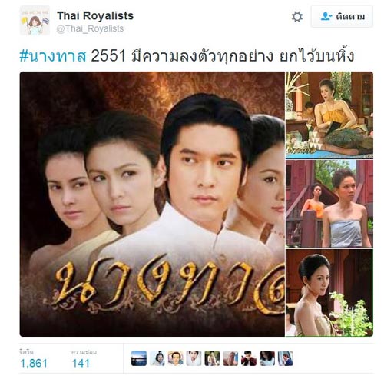Viewport: 384px width, 376px height.
Task: Open the #นางทาส hashtag
Action: (x=53, y=56)
